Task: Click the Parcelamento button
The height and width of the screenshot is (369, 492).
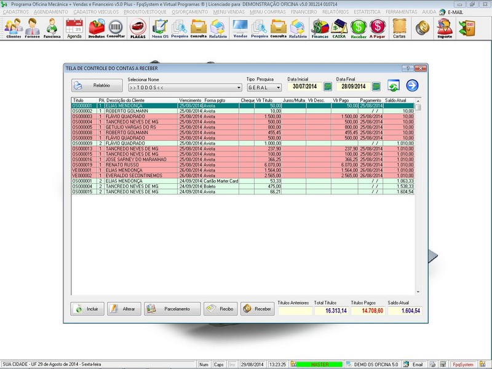Action: click(x=172, y=309)
